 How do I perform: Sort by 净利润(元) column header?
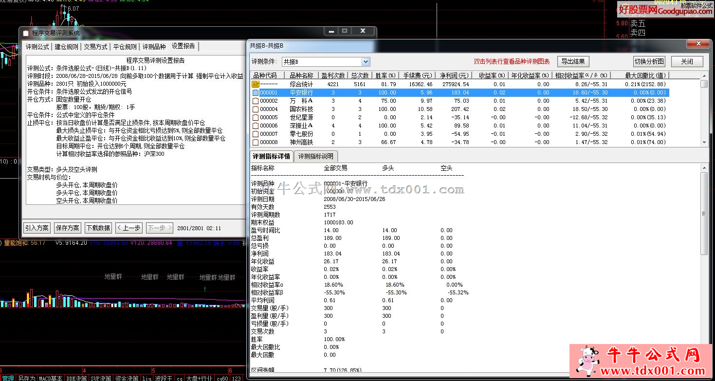pyautogui.click(x=453, y=75)
